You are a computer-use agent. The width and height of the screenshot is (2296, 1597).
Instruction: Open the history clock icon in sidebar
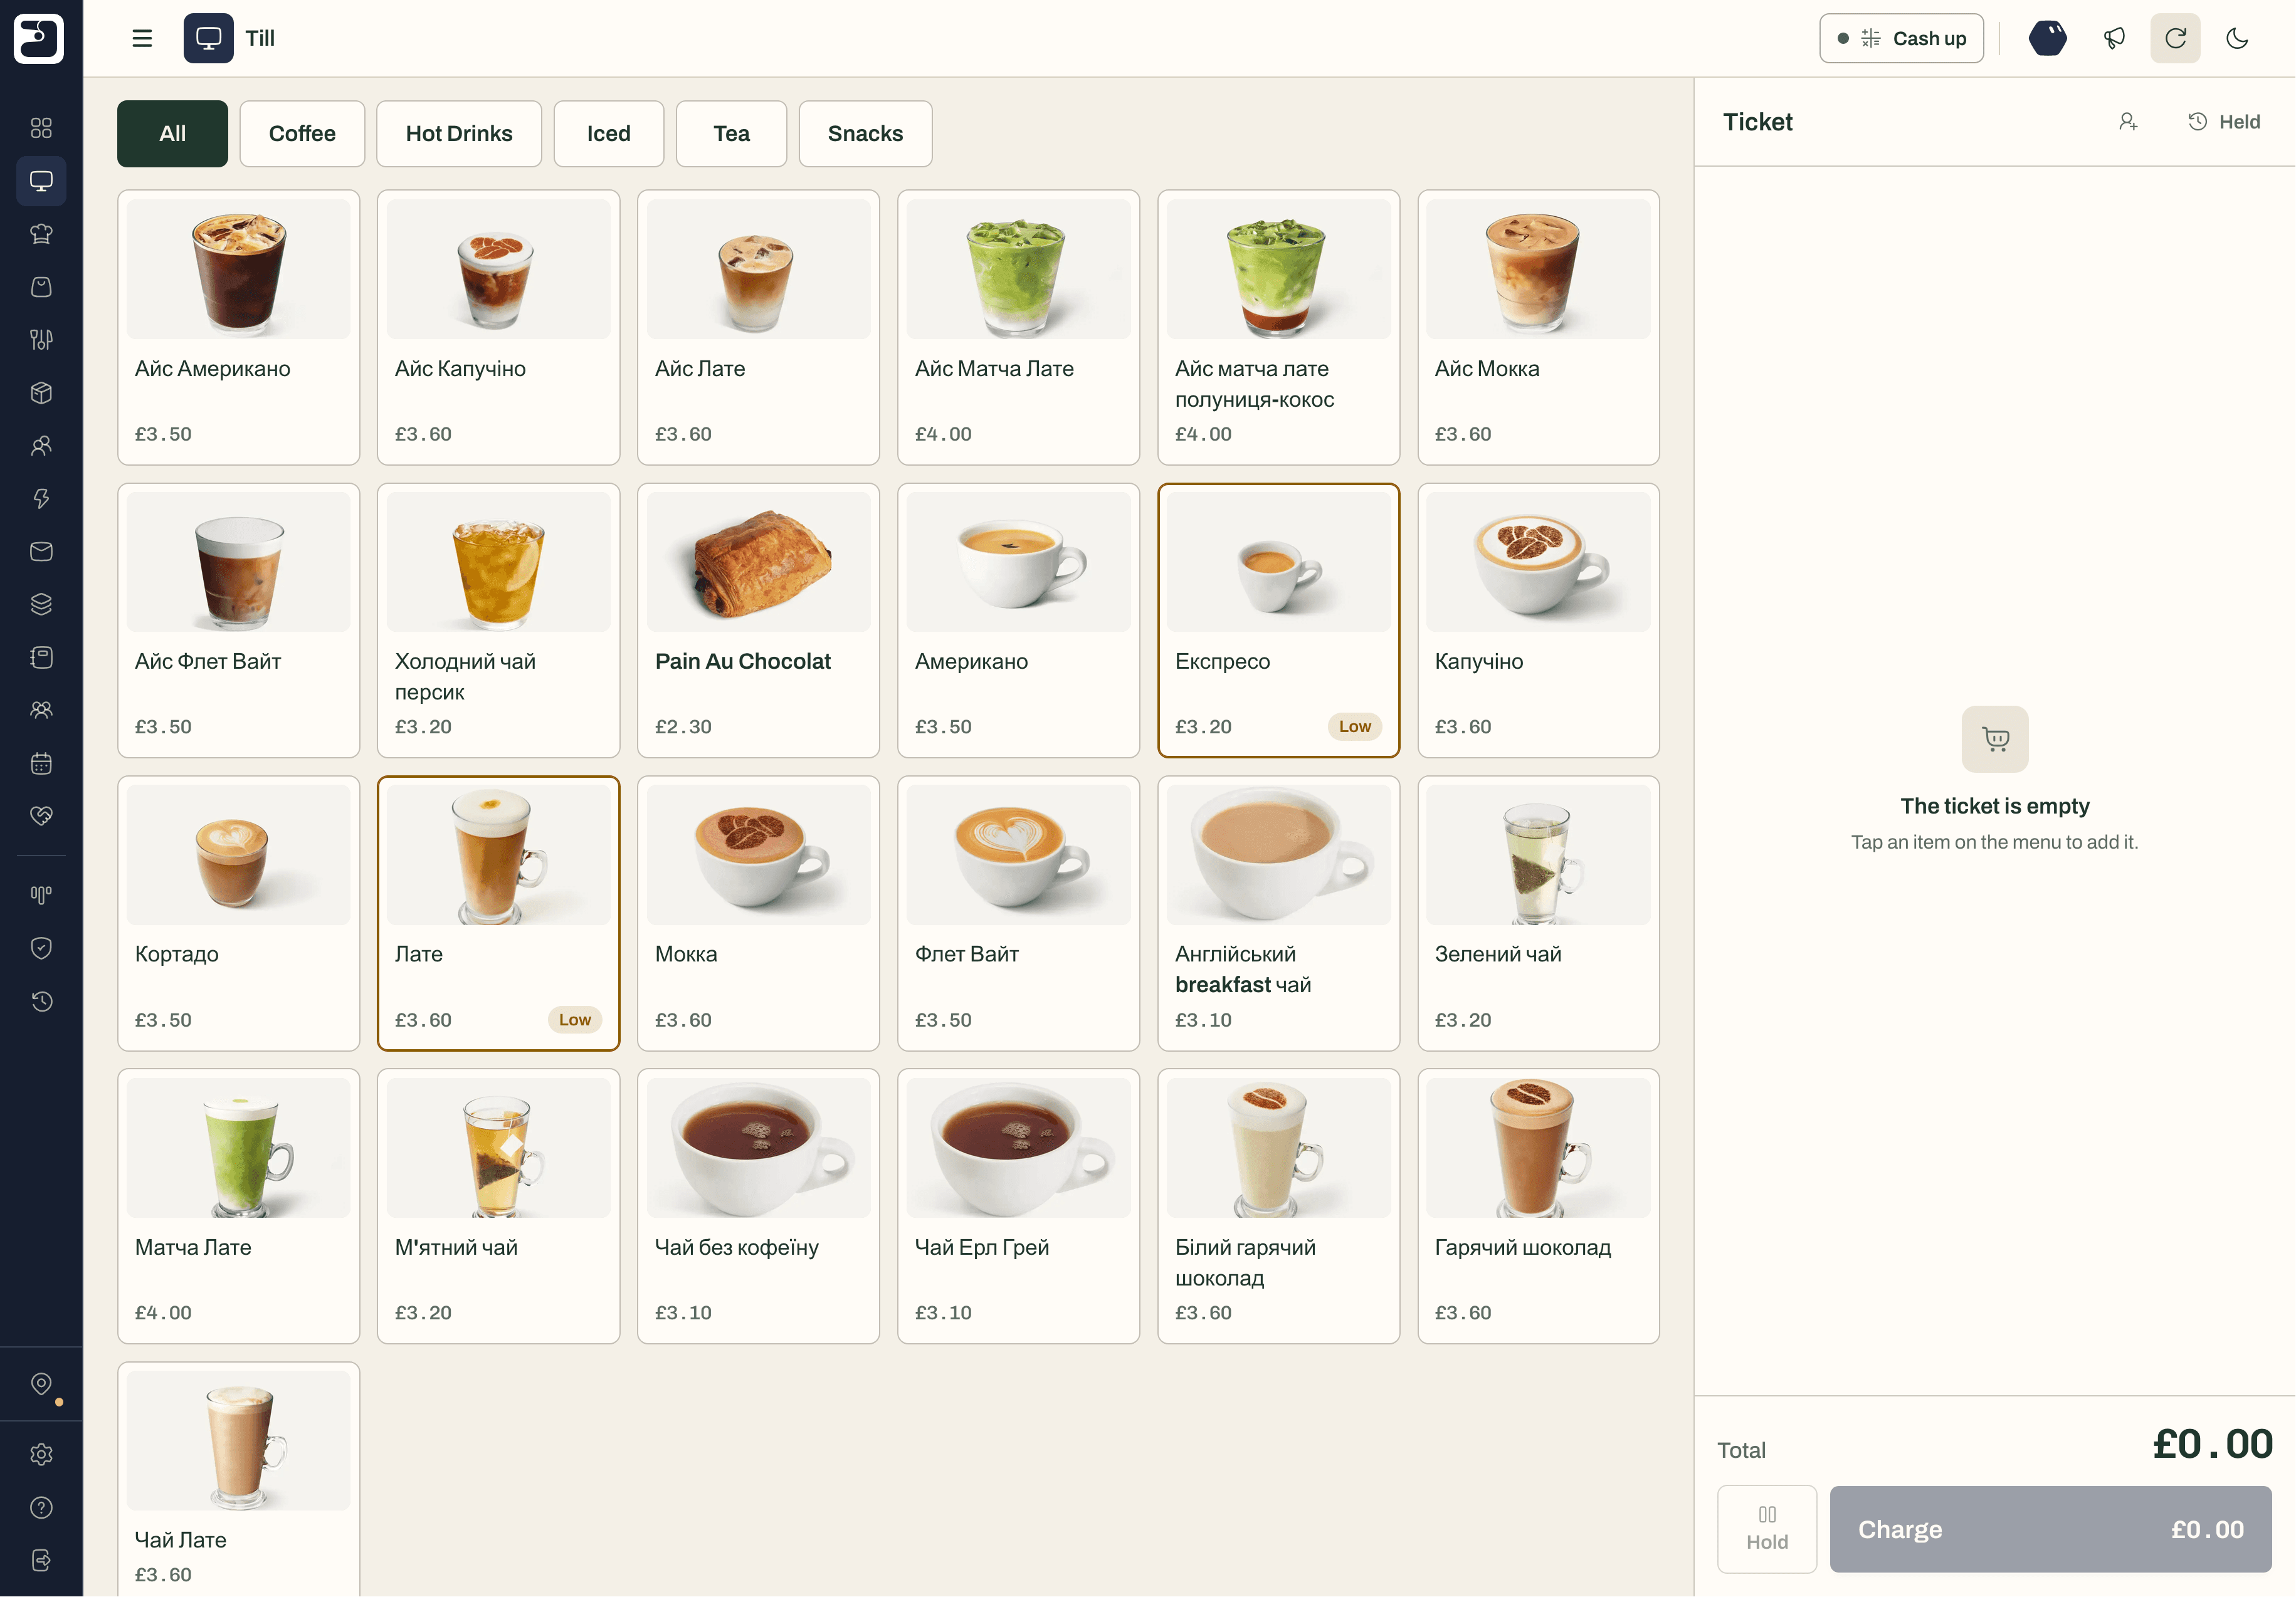[41, 1002]
